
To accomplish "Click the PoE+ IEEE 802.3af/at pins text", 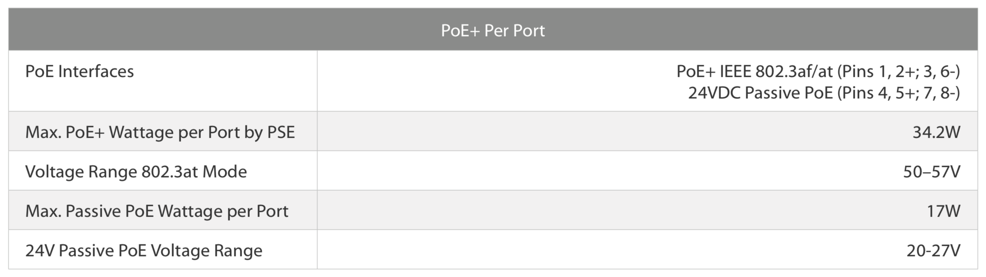I will 818,71.
